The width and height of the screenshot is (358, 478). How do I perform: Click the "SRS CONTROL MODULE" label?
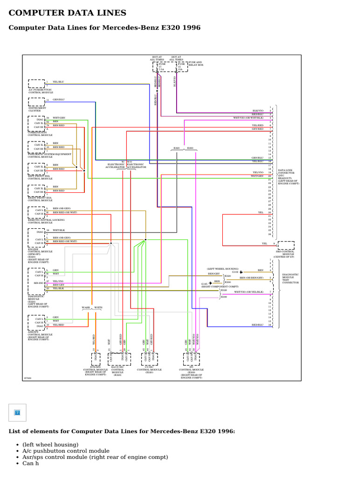click(x=285, y=254)
